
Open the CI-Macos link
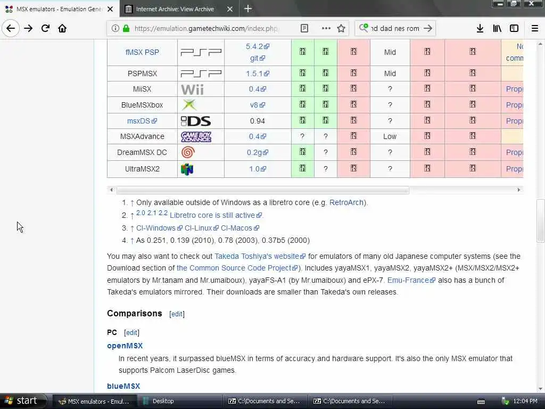pos(240,228)
